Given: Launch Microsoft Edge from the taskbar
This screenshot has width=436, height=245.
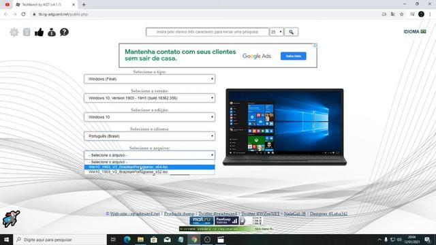Looking at the screenshot, I should pyautogui.click(x=127, y=240).
